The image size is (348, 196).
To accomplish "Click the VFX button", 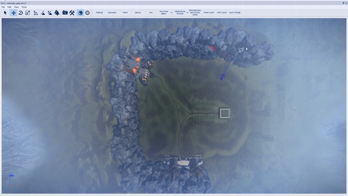I will point(151,13).
